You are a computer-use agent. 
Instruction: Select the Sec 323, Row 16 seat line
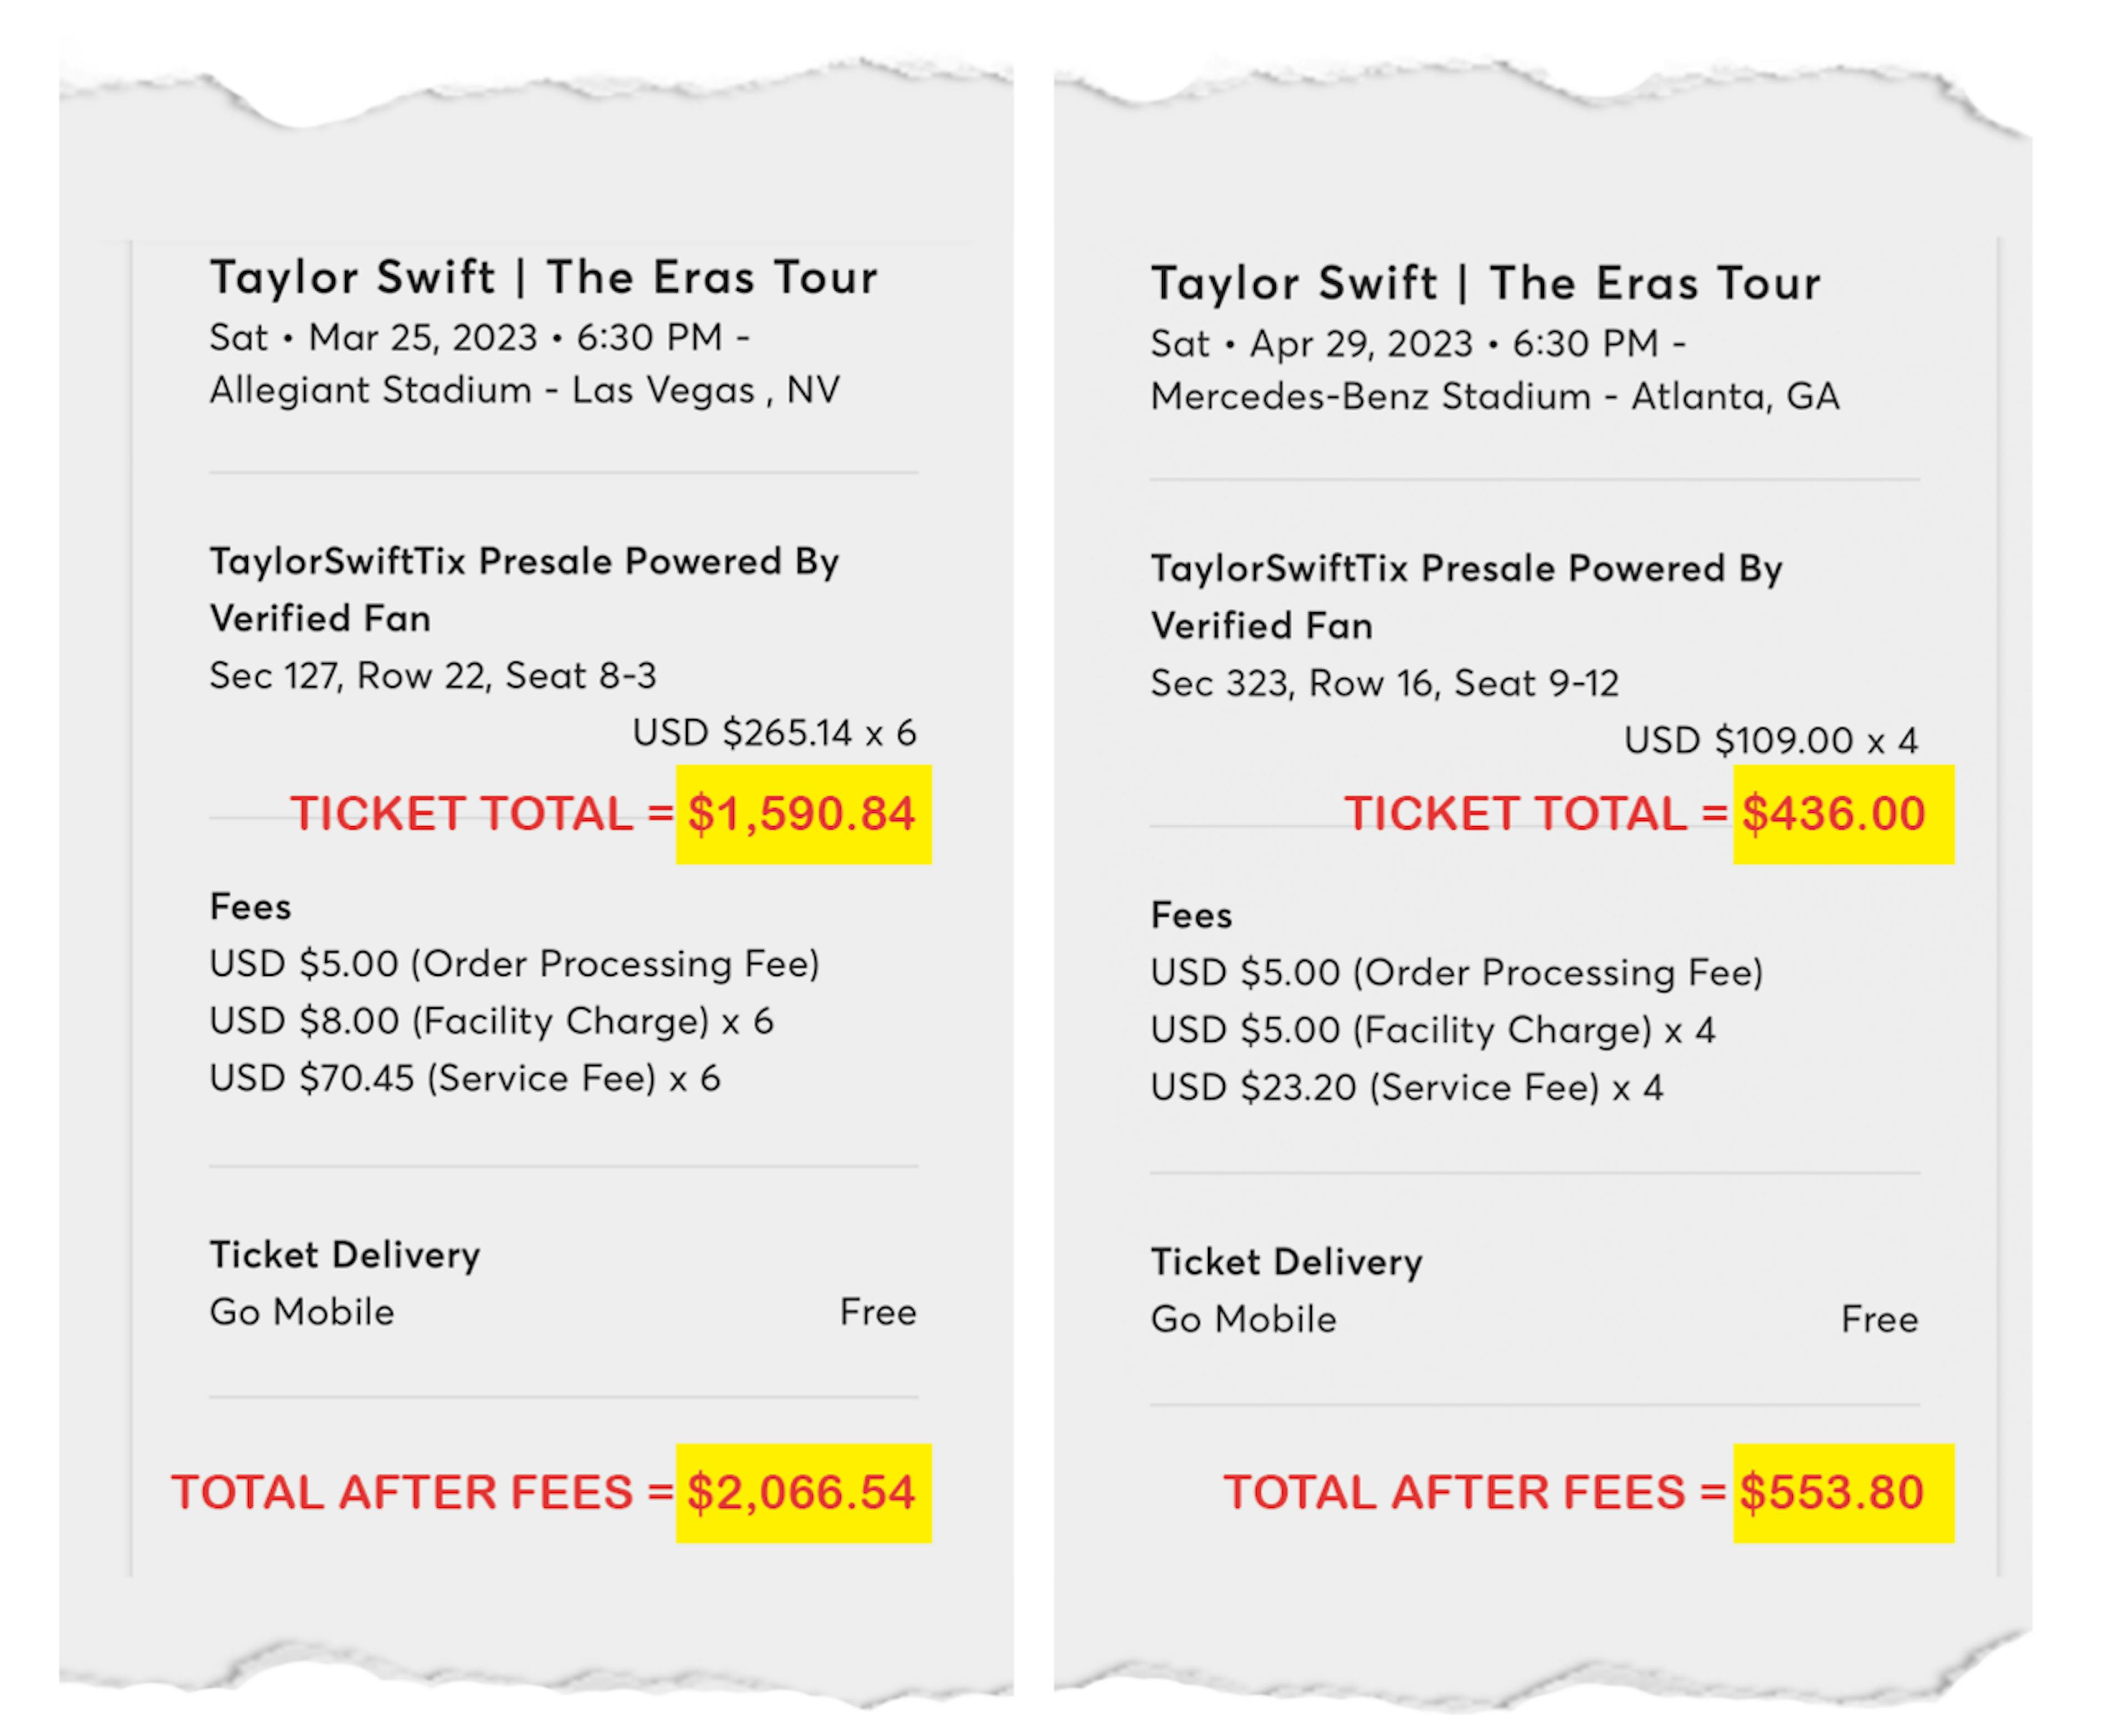point(1385,684)
